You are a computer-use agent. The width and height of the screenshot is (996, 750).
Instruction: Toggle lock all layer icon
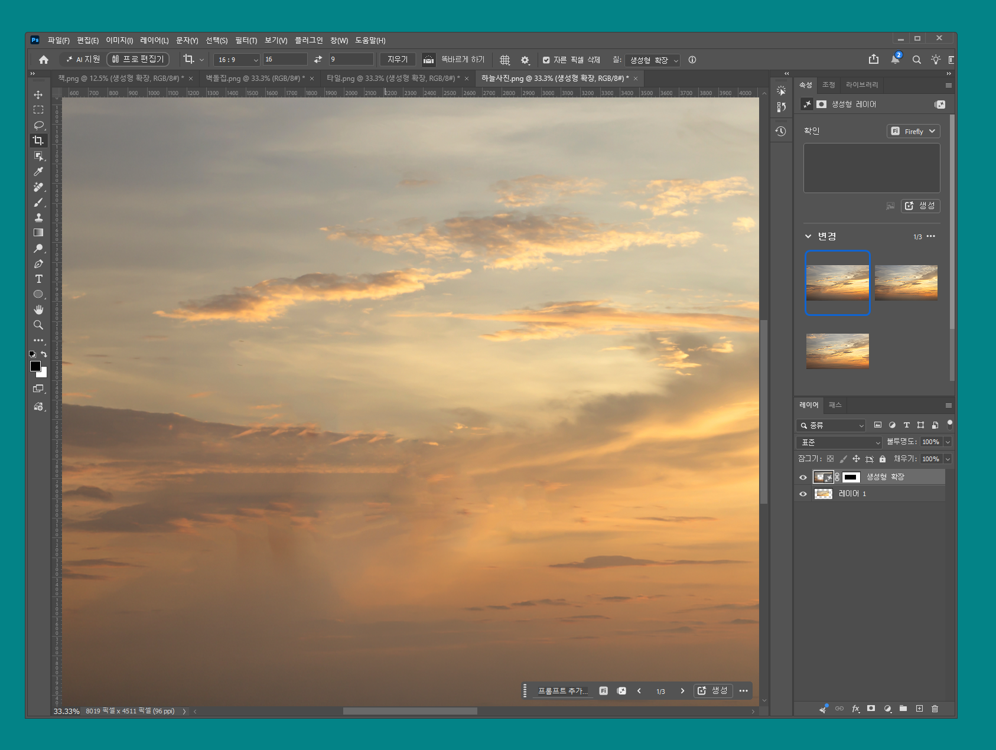[x=882, y=459]
